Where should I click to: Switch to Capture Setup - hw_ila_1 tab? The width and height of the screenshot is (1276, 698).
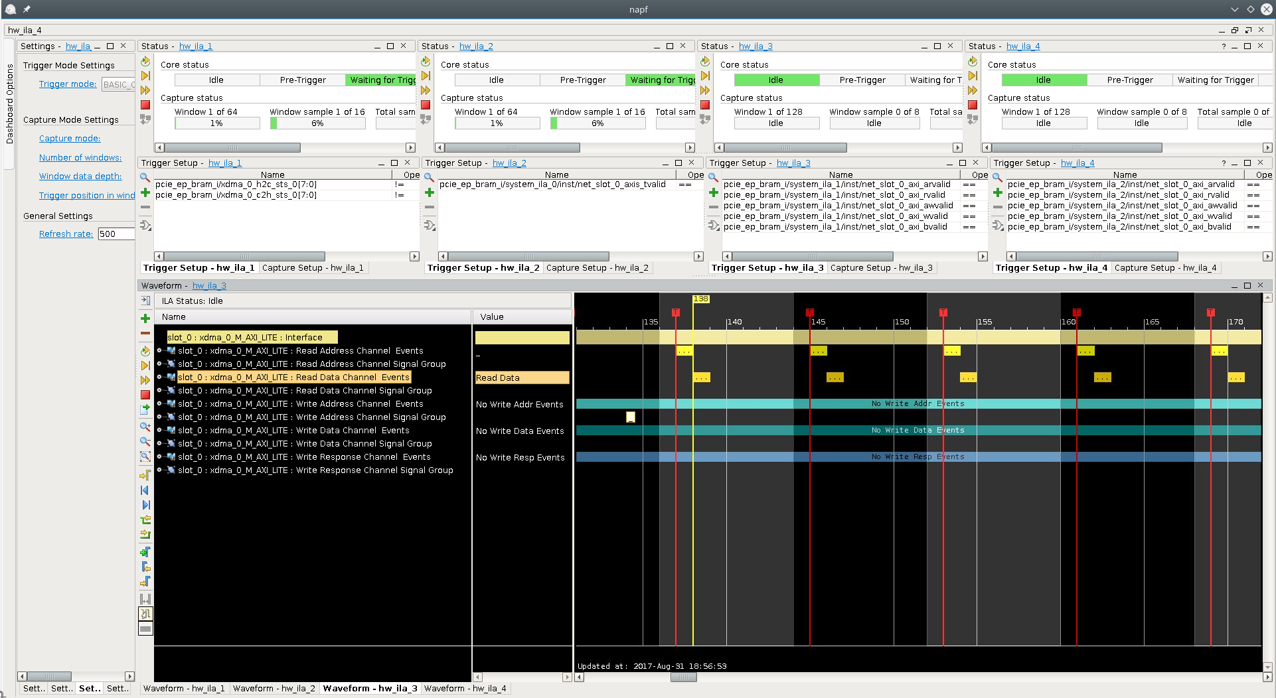click(x=312, y=268)
